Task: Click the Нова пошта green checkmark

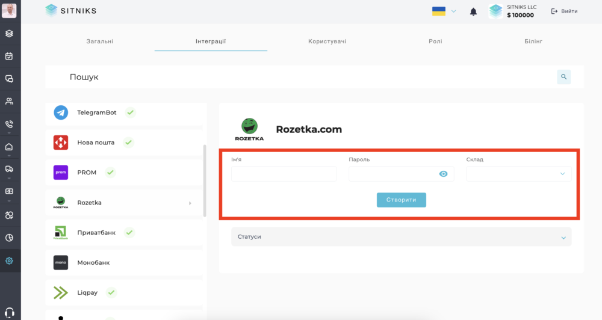Action: click(129, 143)
